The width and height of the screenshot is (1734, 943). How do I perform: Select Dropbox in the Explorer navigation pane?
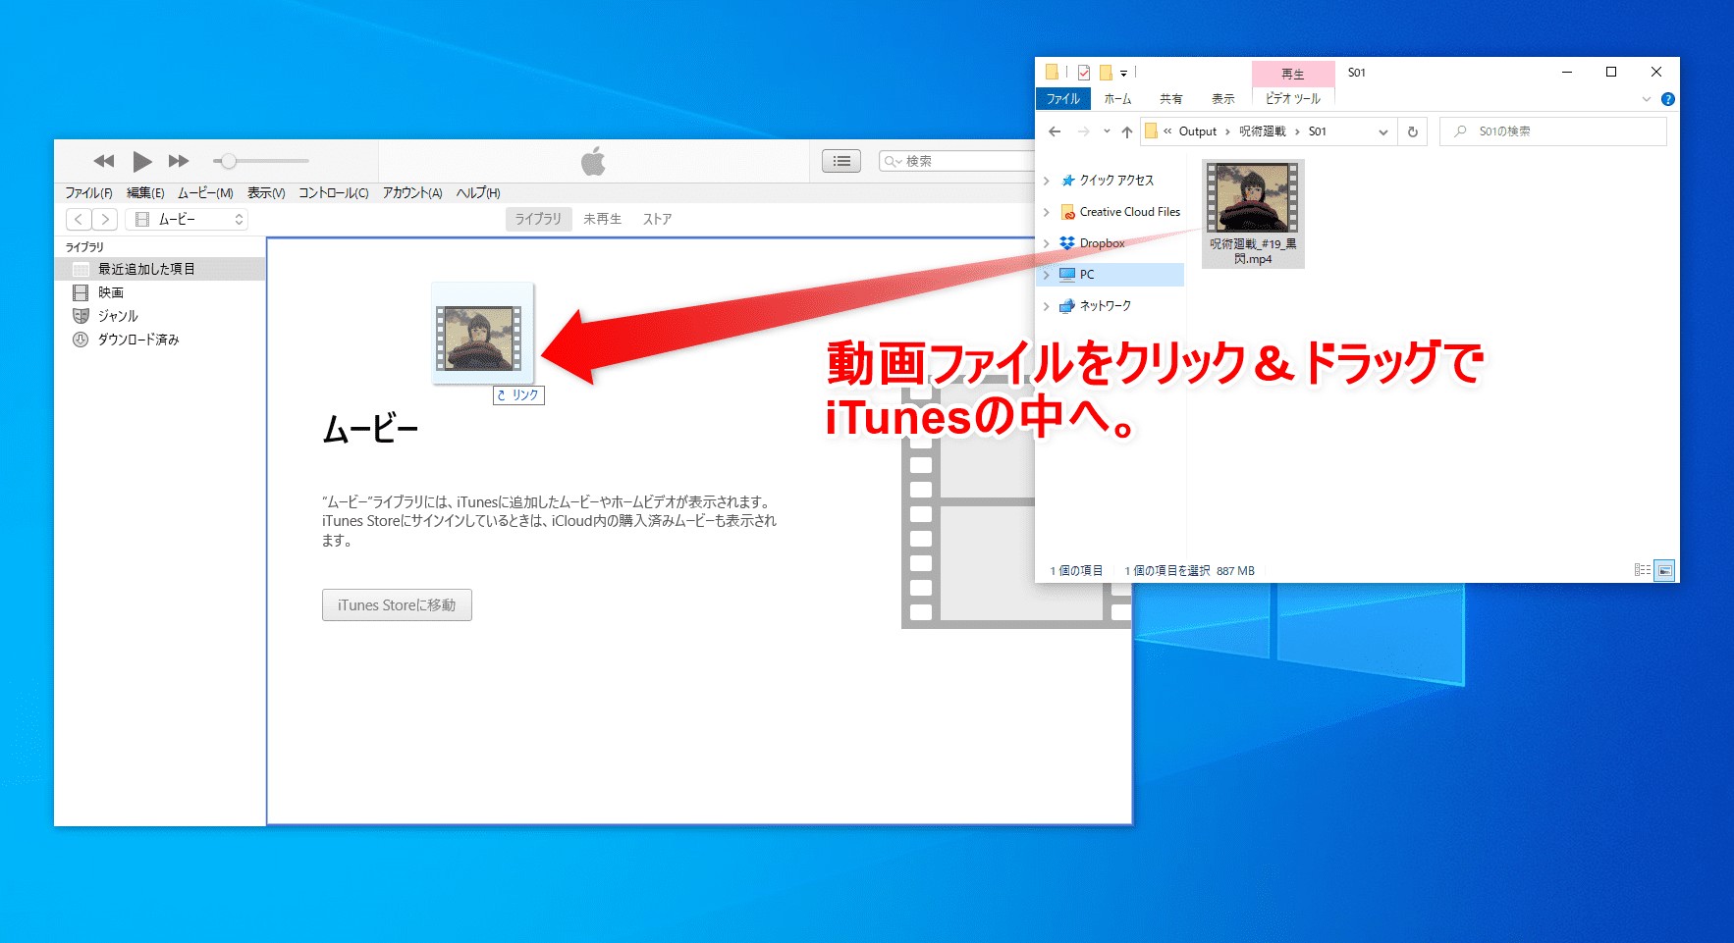1102,243
